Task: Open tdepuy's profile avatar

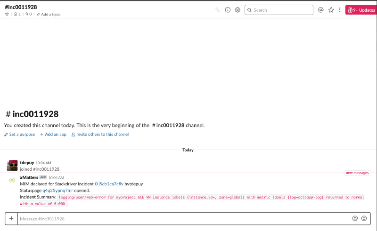Action: 12,165
